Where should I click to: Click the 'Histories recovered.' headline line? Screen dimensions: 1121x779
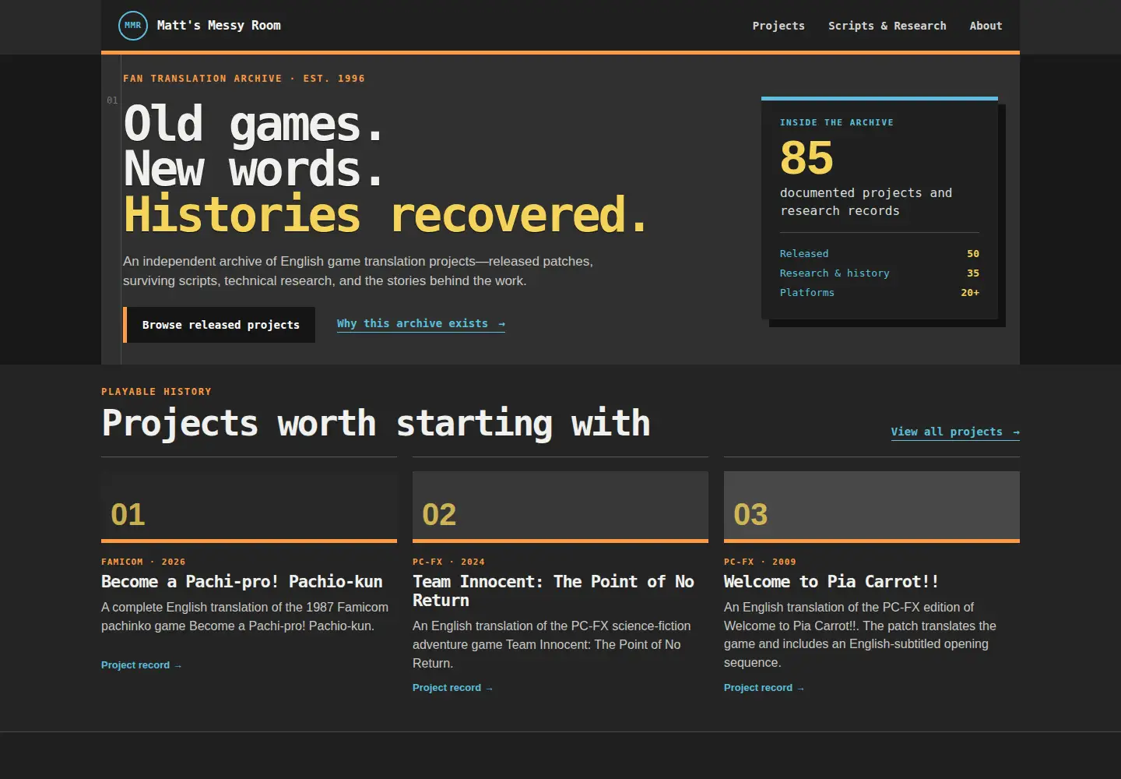(386, 214)
